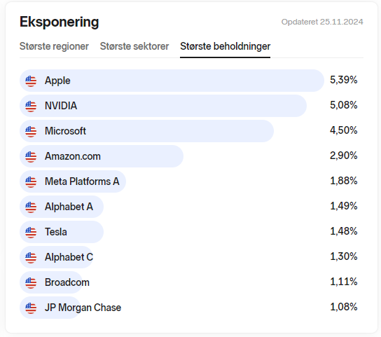Click the flag icon beside Broadcom

click(31, 283)
